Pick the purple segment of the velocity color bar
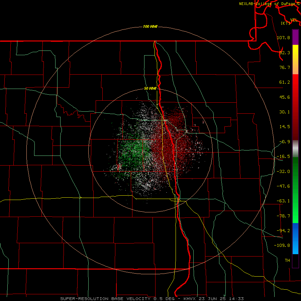 (295, 37)
